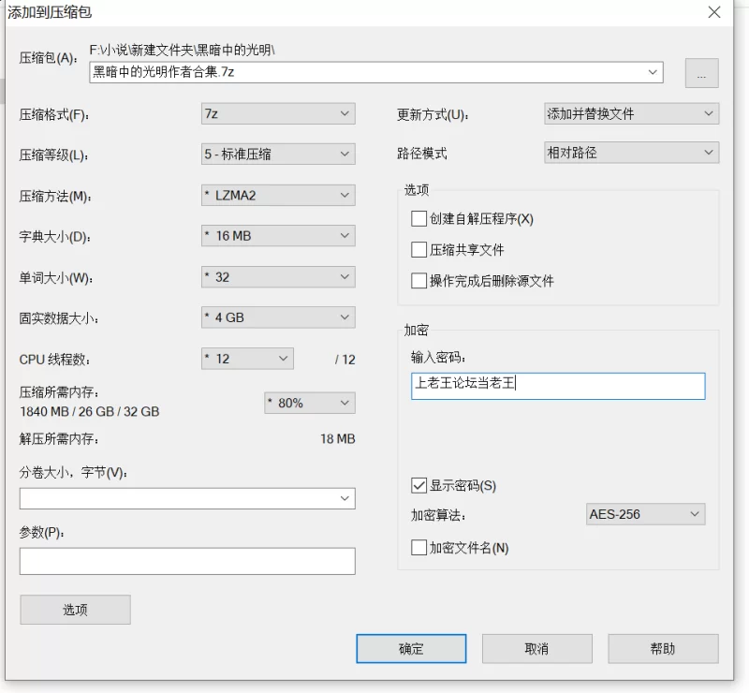The image size is (749, 693).
Task: Close the 添加到压缩包 dialog window
Action: click(714, 12)
